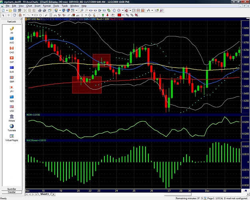Open the Insert menu

point(38,6)
